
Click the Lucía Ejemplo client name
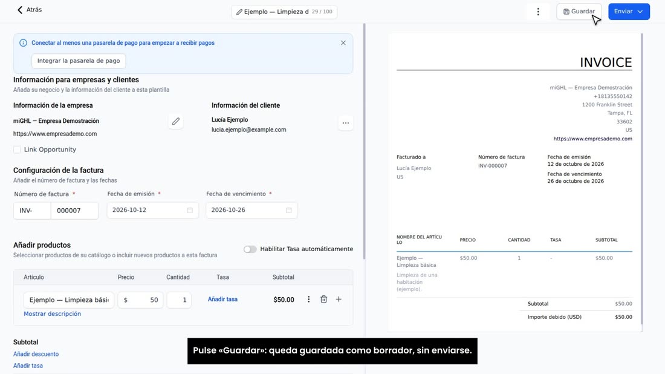(230, 120)
